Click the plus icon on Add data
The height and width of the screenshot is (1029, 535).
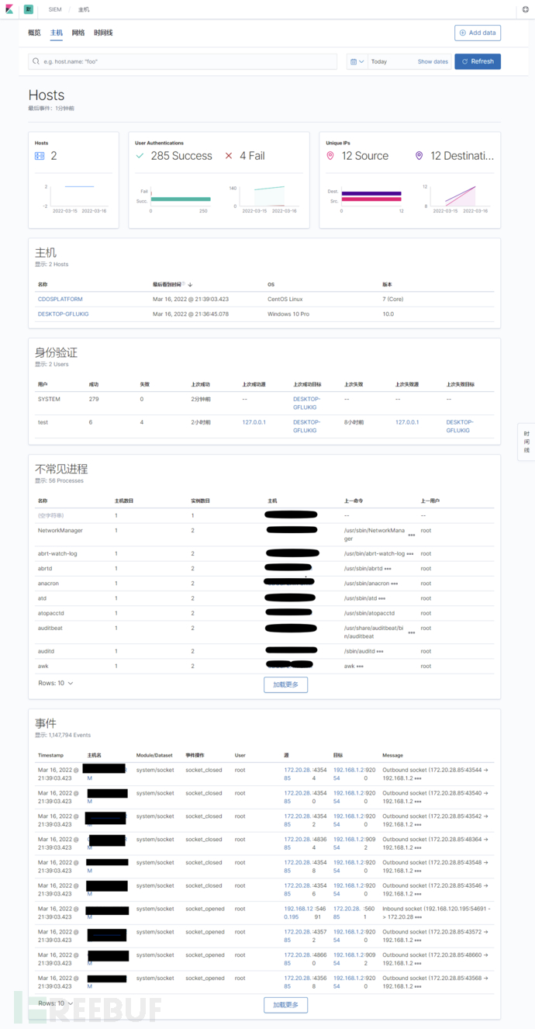tap(463, 33)
